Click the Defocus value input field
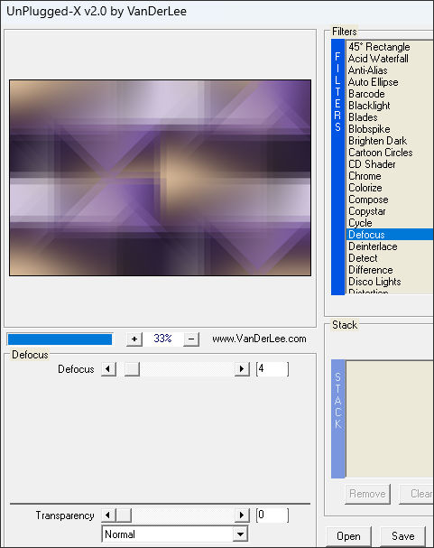Image resolution: width=434 pixels, height=548 pixels. (272, 369)
